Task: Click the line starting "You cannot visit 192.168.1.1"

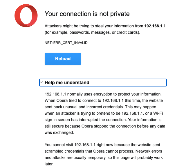Action: coord(103,145)
